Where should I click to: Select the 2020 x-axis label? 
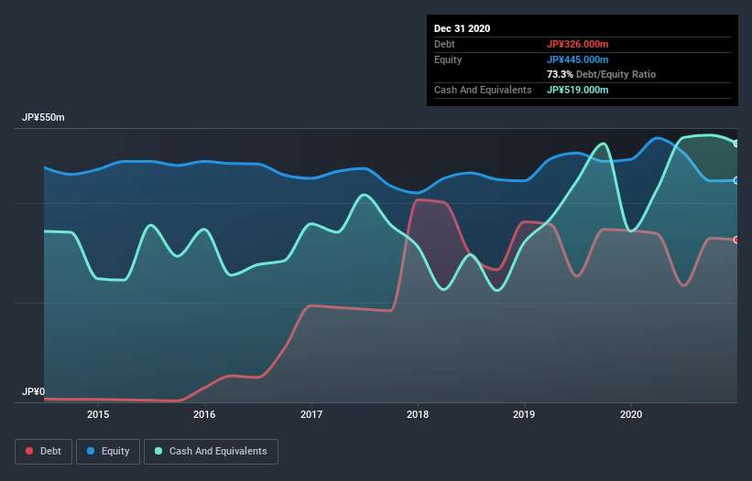click(631, 414)
